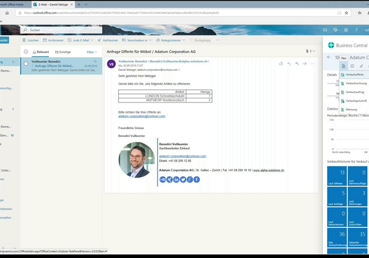
Task: Go back using Business Central arrow
Action: click(329, 57)
